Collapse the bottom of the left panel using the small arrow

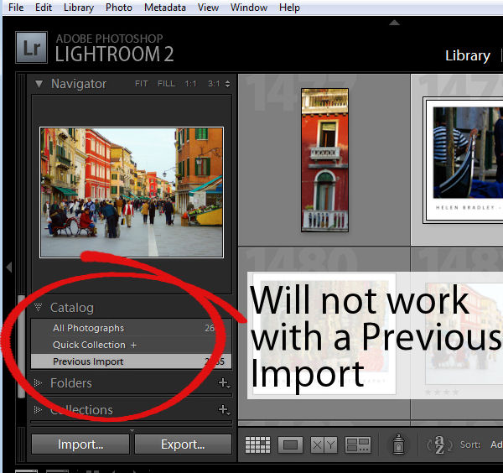(132, 430)
